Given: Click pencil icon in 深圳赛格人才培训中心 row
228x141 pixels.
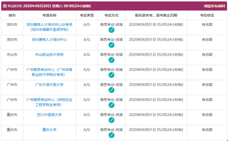Looking at the screenshot, I should coord(112,45).
